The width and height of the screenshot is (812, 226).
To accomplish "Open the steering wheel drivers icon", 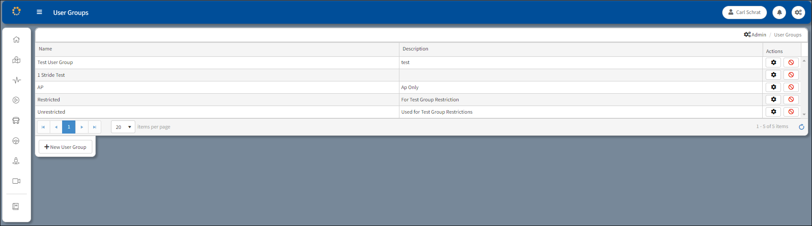I will pyautogui.click(x=16, y=141).
